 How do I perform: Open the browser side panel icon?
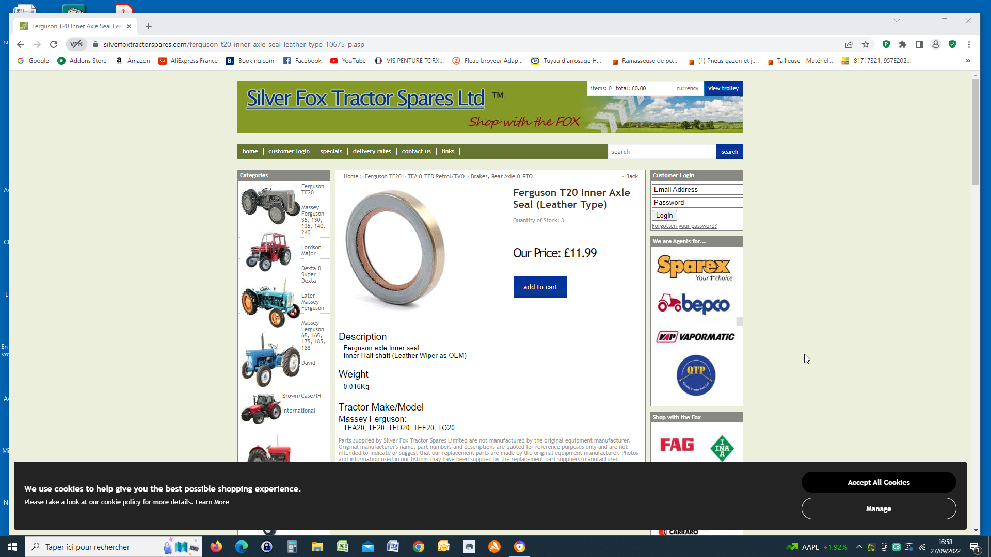click(x=919, y=44)
